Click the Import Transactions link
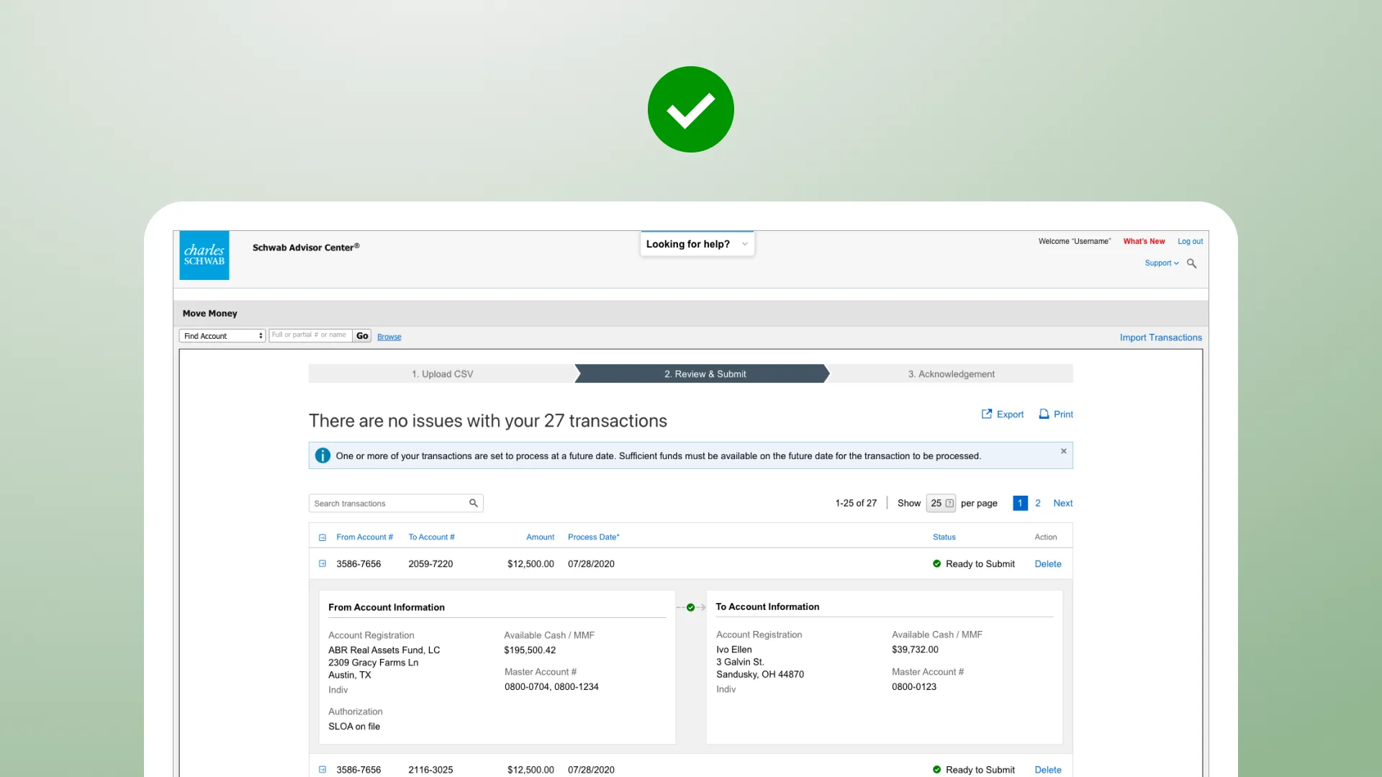The width and height of the screenshot is (1382, 777). 1160,337
